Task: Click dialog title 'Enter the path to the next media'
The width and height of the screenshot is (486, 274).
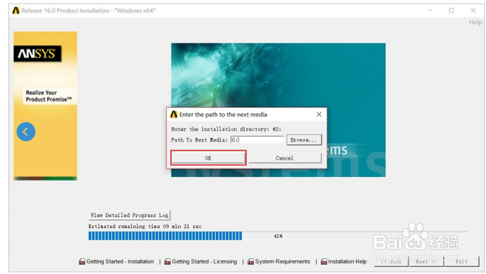Action: [223, 114]
